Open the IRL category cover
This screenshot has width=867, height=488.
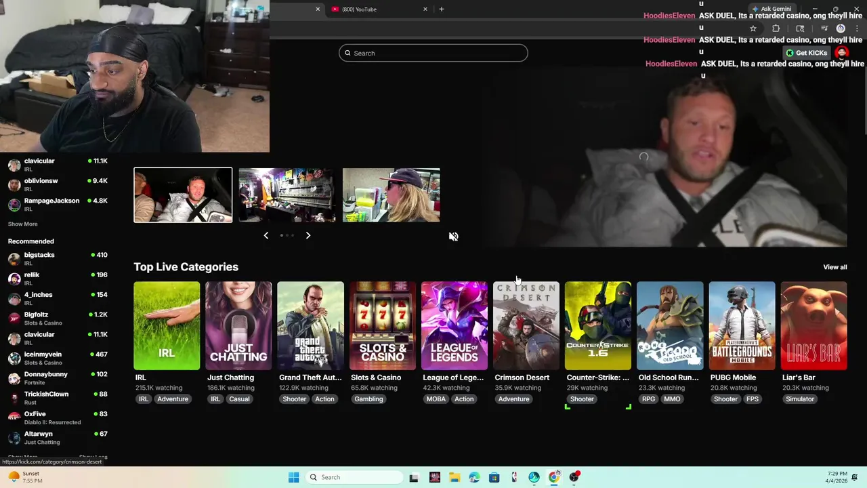pyautogui.click(x=167, y=326)
